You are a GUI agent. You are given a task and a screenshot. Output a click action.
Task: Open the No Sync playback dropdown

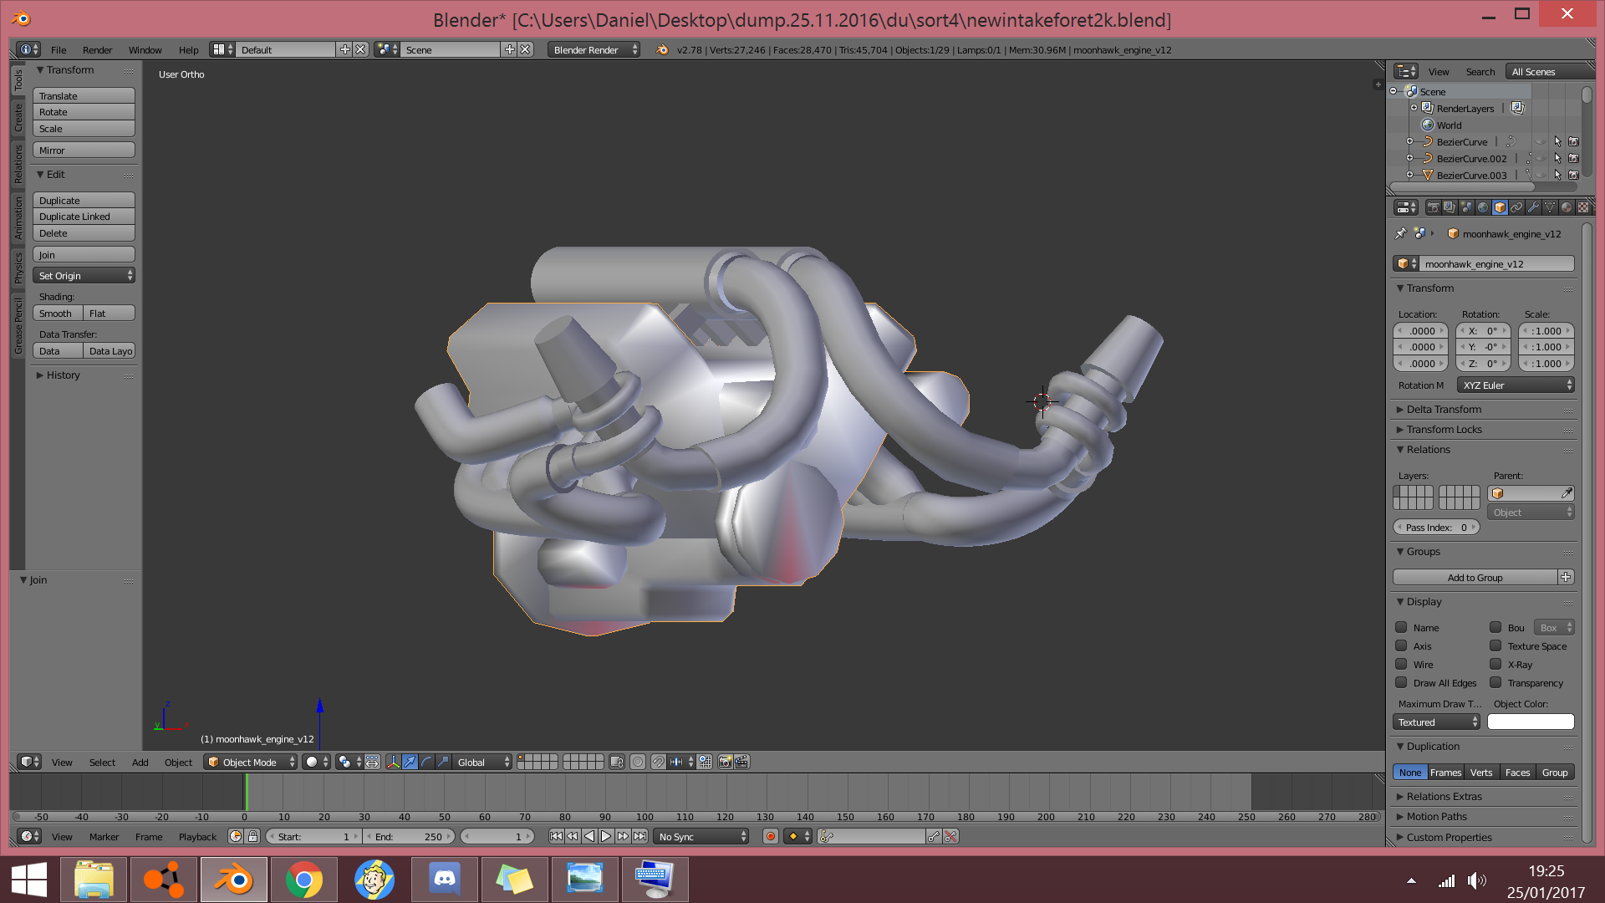coord(701,836)
